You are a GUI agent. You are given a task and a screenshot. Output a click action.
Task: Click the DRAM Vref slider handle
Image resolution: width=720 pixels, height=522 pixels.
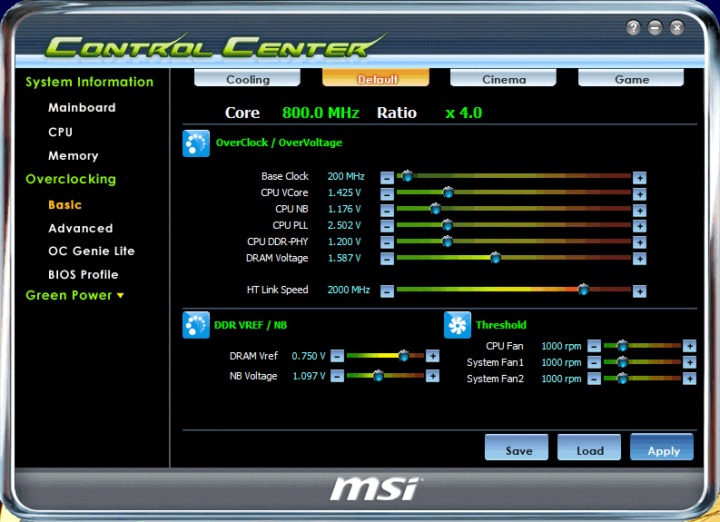tap(404, 355)
